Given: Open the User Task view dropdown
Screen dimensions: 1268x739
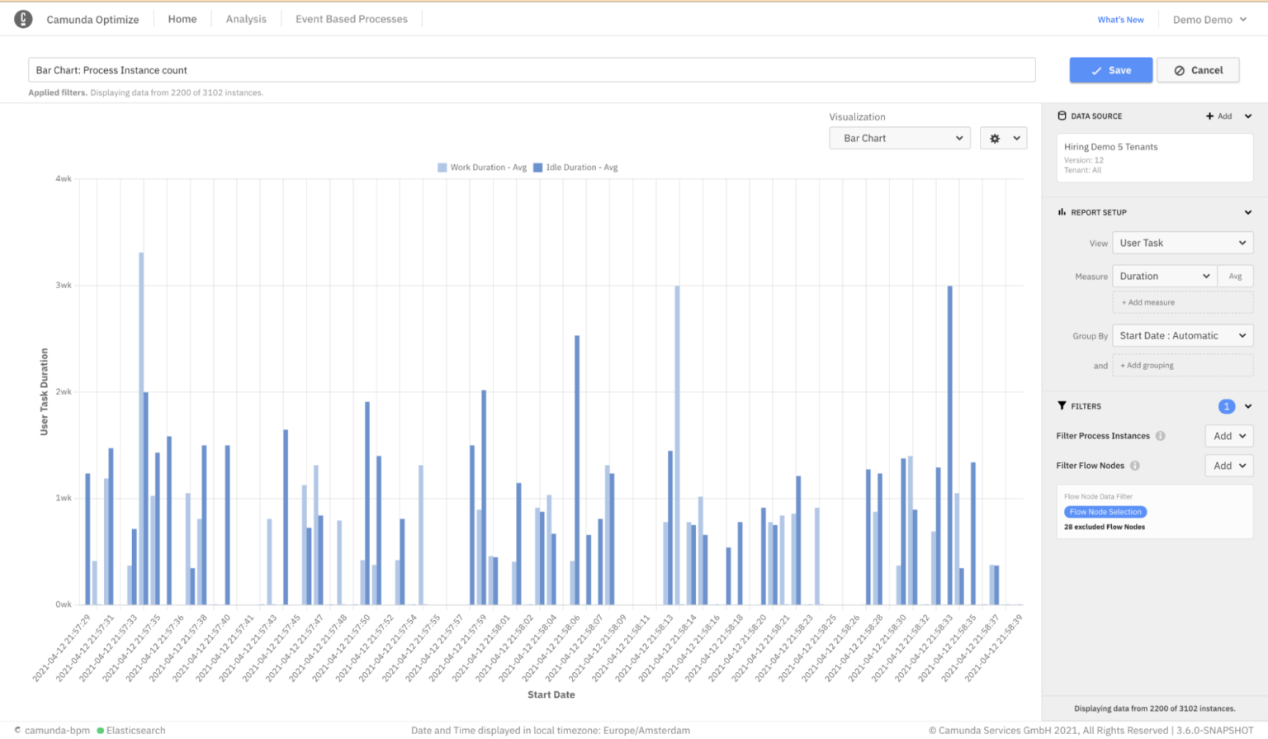Looking at the screenshot, I should click(1182, 243).
